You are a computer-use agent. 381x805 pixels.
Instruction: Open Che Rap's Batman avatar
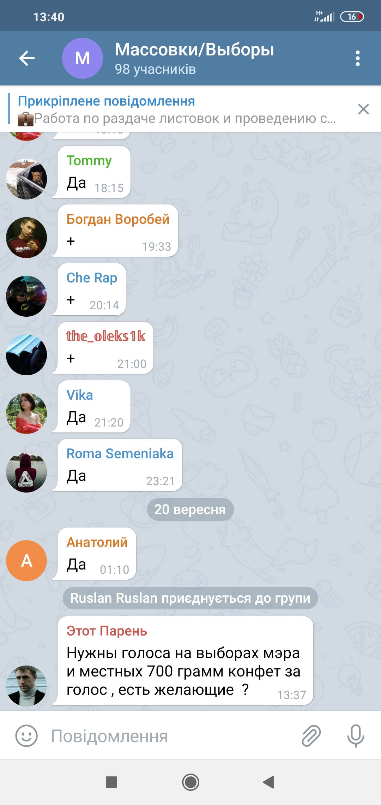26,296
